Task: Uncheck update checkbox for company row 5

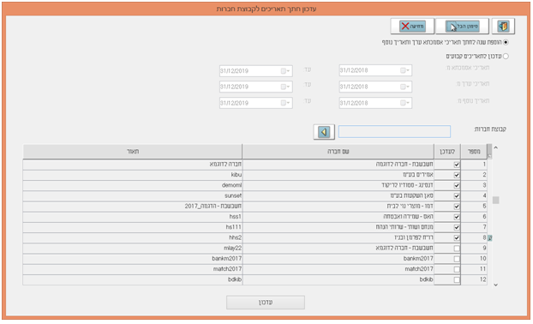Action: pyautogui.click(x=457, y=207)
